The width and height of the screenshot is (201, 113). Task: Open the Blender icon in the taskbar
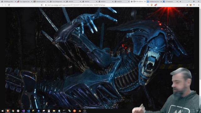click(79, 111)
